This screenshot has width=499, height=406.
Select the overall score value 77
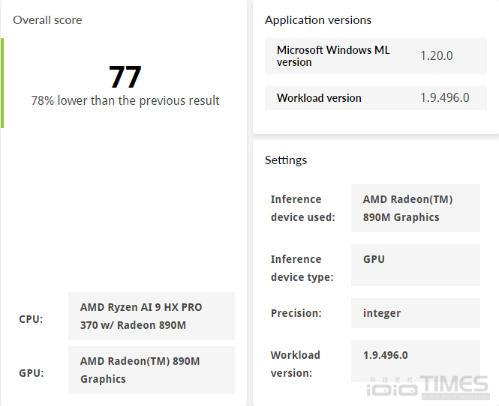[125, 76]
